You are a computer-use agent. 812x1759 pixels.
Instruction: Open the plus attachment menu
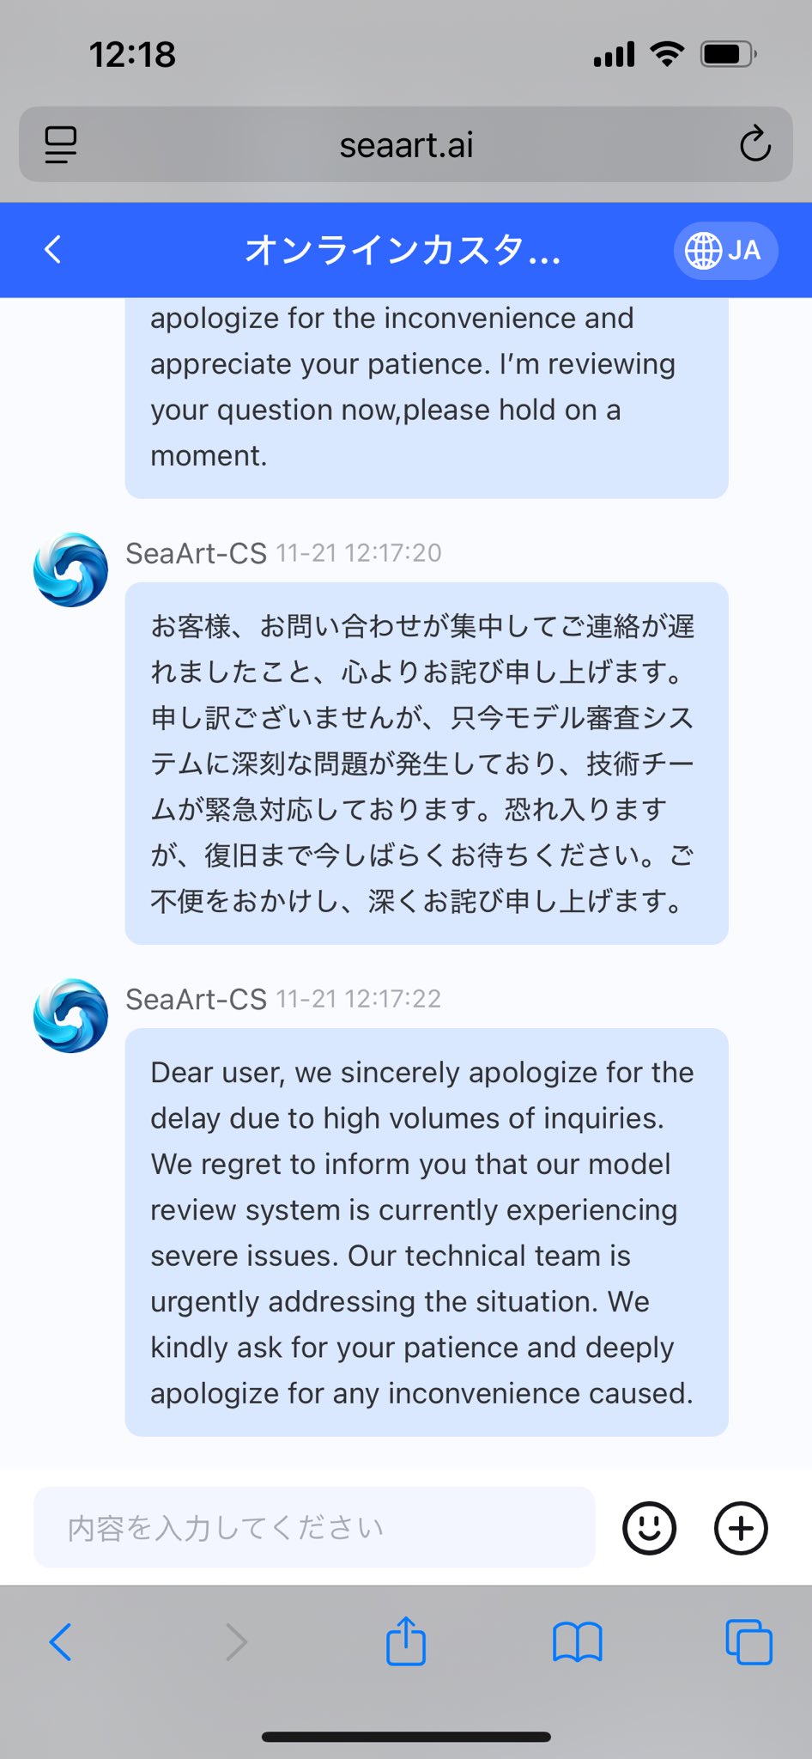click(741, 1528)
